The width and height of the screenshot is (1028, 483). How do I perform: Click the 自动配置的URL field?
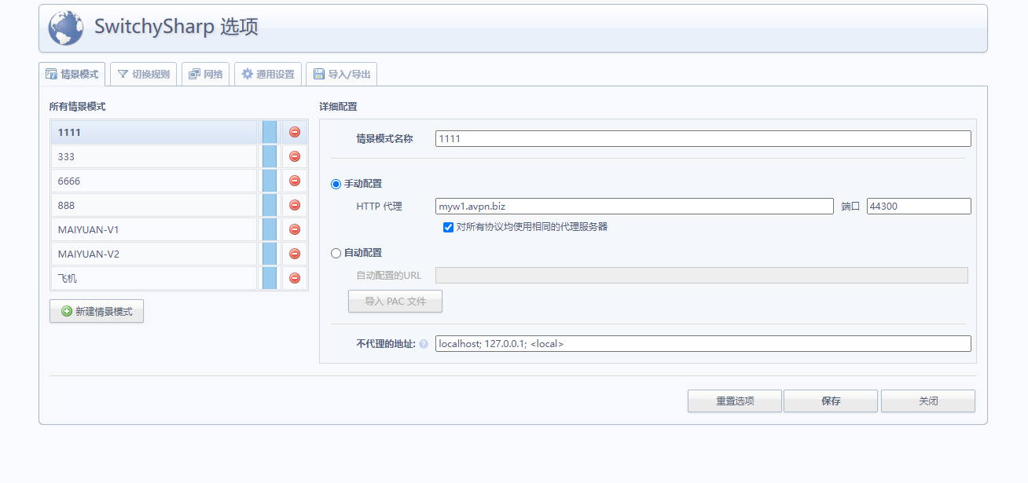tap(702, 275)
